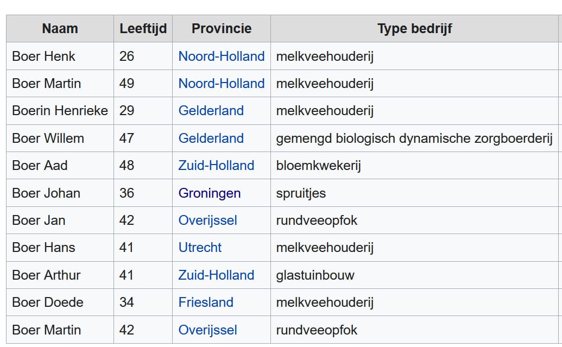Image resolution: width=562 pixels, height=347 pixels.
Task: Click the glastuinbouw business type cell
Action: pos(315,275)
